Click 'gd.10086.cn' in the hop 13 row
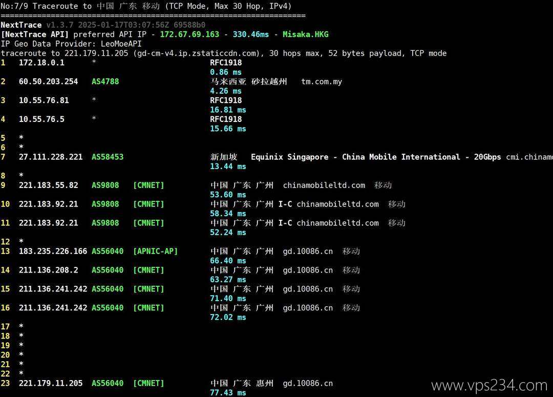The image size is (553, 397). coord(308,251)
